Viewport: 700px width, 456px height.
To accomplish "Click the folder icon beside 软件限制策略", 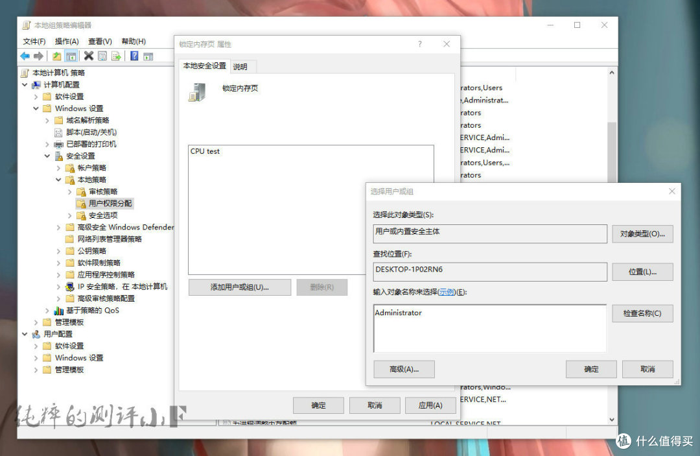I will tap(69, 263).
